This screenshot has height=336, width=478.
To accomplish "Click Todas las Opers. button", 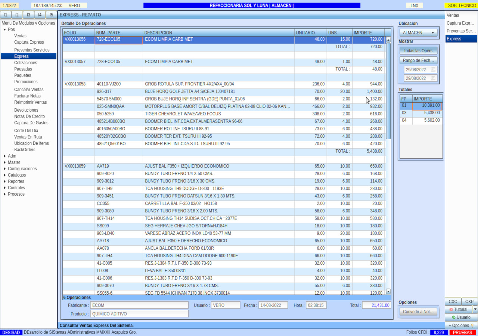I will point(418,50).
